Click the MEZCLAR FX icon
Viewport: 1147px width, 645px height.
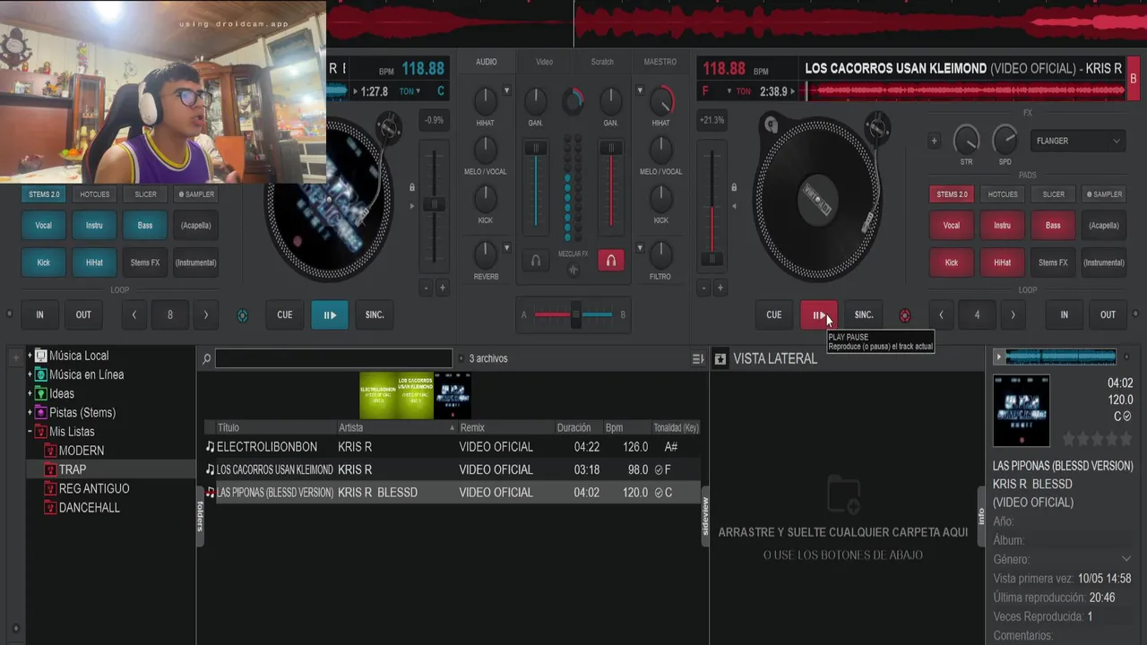pos(573,270)
